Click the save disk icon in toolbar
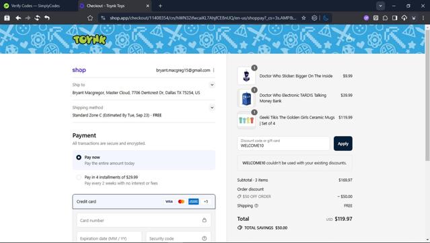 7,18
